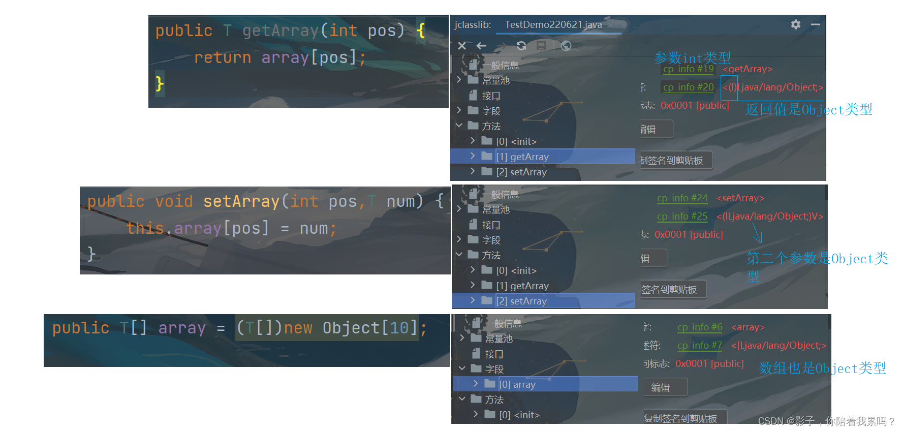Click <array> name value text
The height and width of the screenshot is (431, 902).
[x=748, y=327]
